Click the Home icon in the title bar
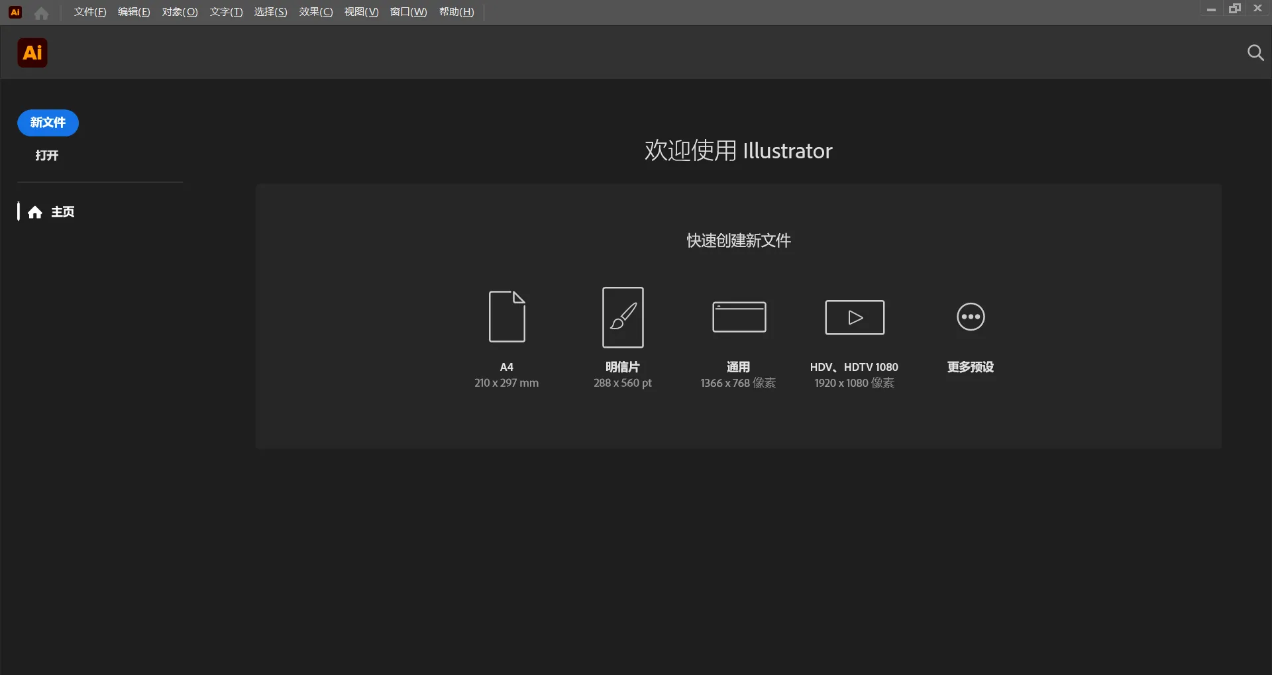Image resolution: width=1272 pixels, height=675 pixels. pos(40,12)
